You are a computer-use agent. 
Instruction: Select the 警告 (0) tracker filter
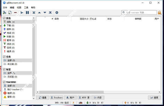click(x=17, y=97)
